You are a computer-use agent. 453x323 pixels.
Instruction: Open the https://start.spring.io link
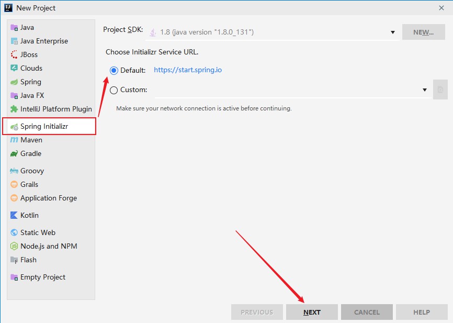[x=188, y=70]
